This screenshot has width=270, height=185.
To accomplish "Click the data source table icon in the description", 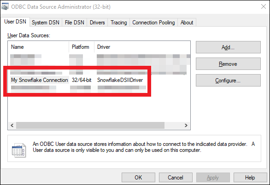I will click(19, 150).
